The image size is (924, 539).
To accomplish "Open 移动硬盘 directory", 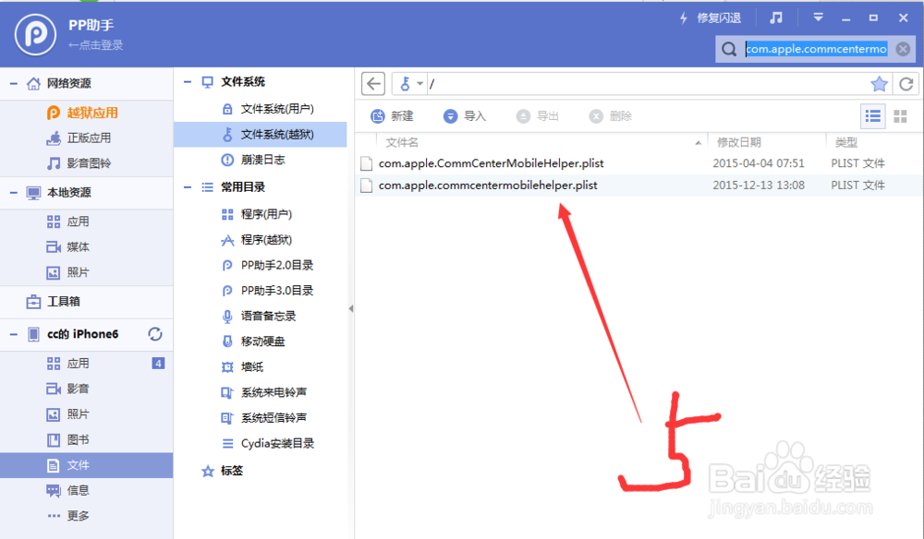I will [x=253, y=341].
